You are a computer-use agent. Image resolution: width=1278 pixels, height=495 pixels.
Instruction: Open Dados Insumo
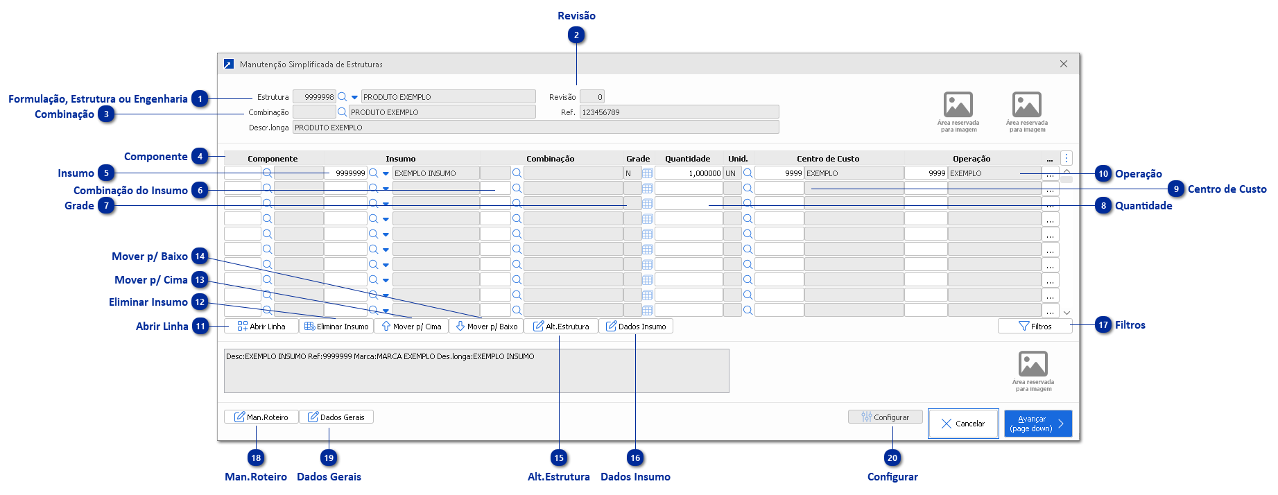636,327
